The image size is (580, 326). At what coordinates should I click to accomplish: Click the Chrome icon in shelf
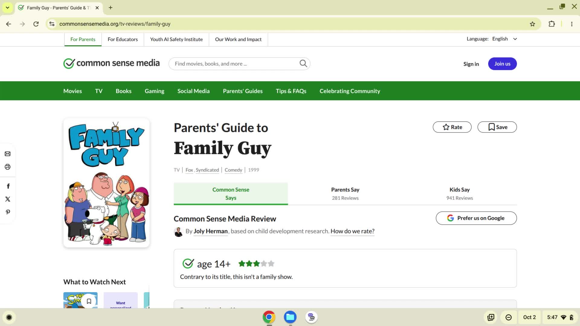point(269,317)
